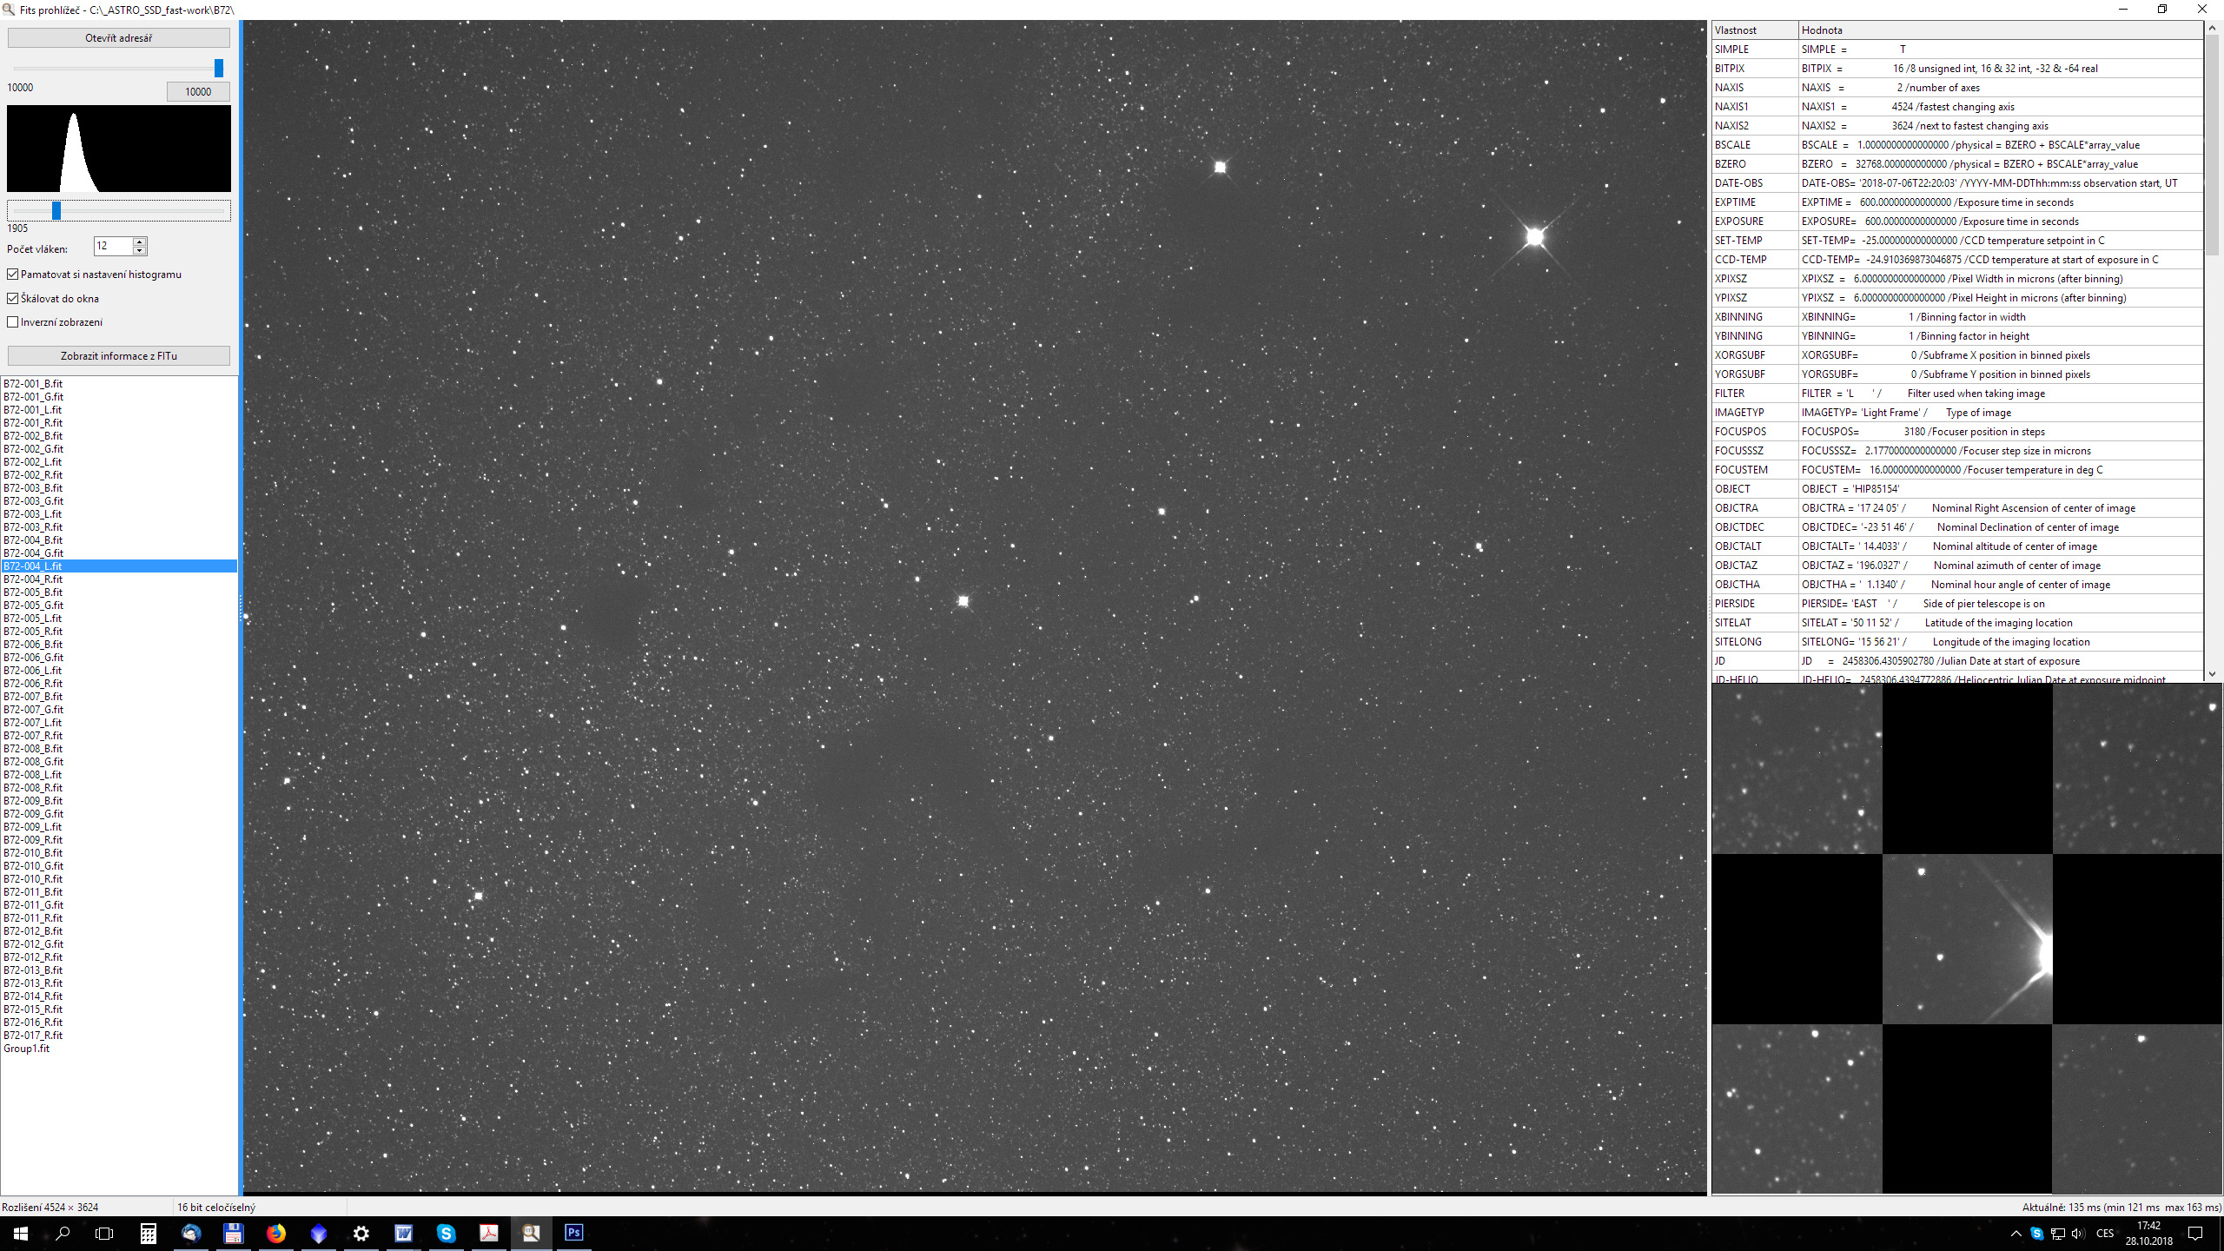The width and height of the screenshot is (2224, 1251).
Task: Select file B72-005_L.fit in the list
Action: point(33,619)
